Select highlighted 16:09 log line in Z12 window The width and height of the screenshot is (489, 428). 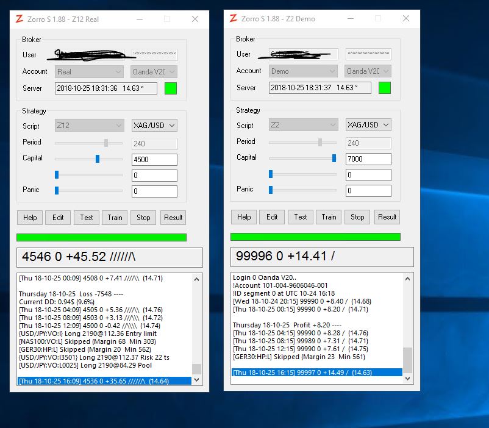point(104,380)
